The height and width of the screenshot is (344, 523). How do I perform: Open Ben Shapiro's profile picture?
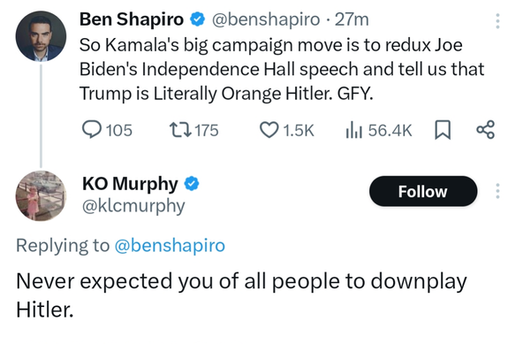41,36
